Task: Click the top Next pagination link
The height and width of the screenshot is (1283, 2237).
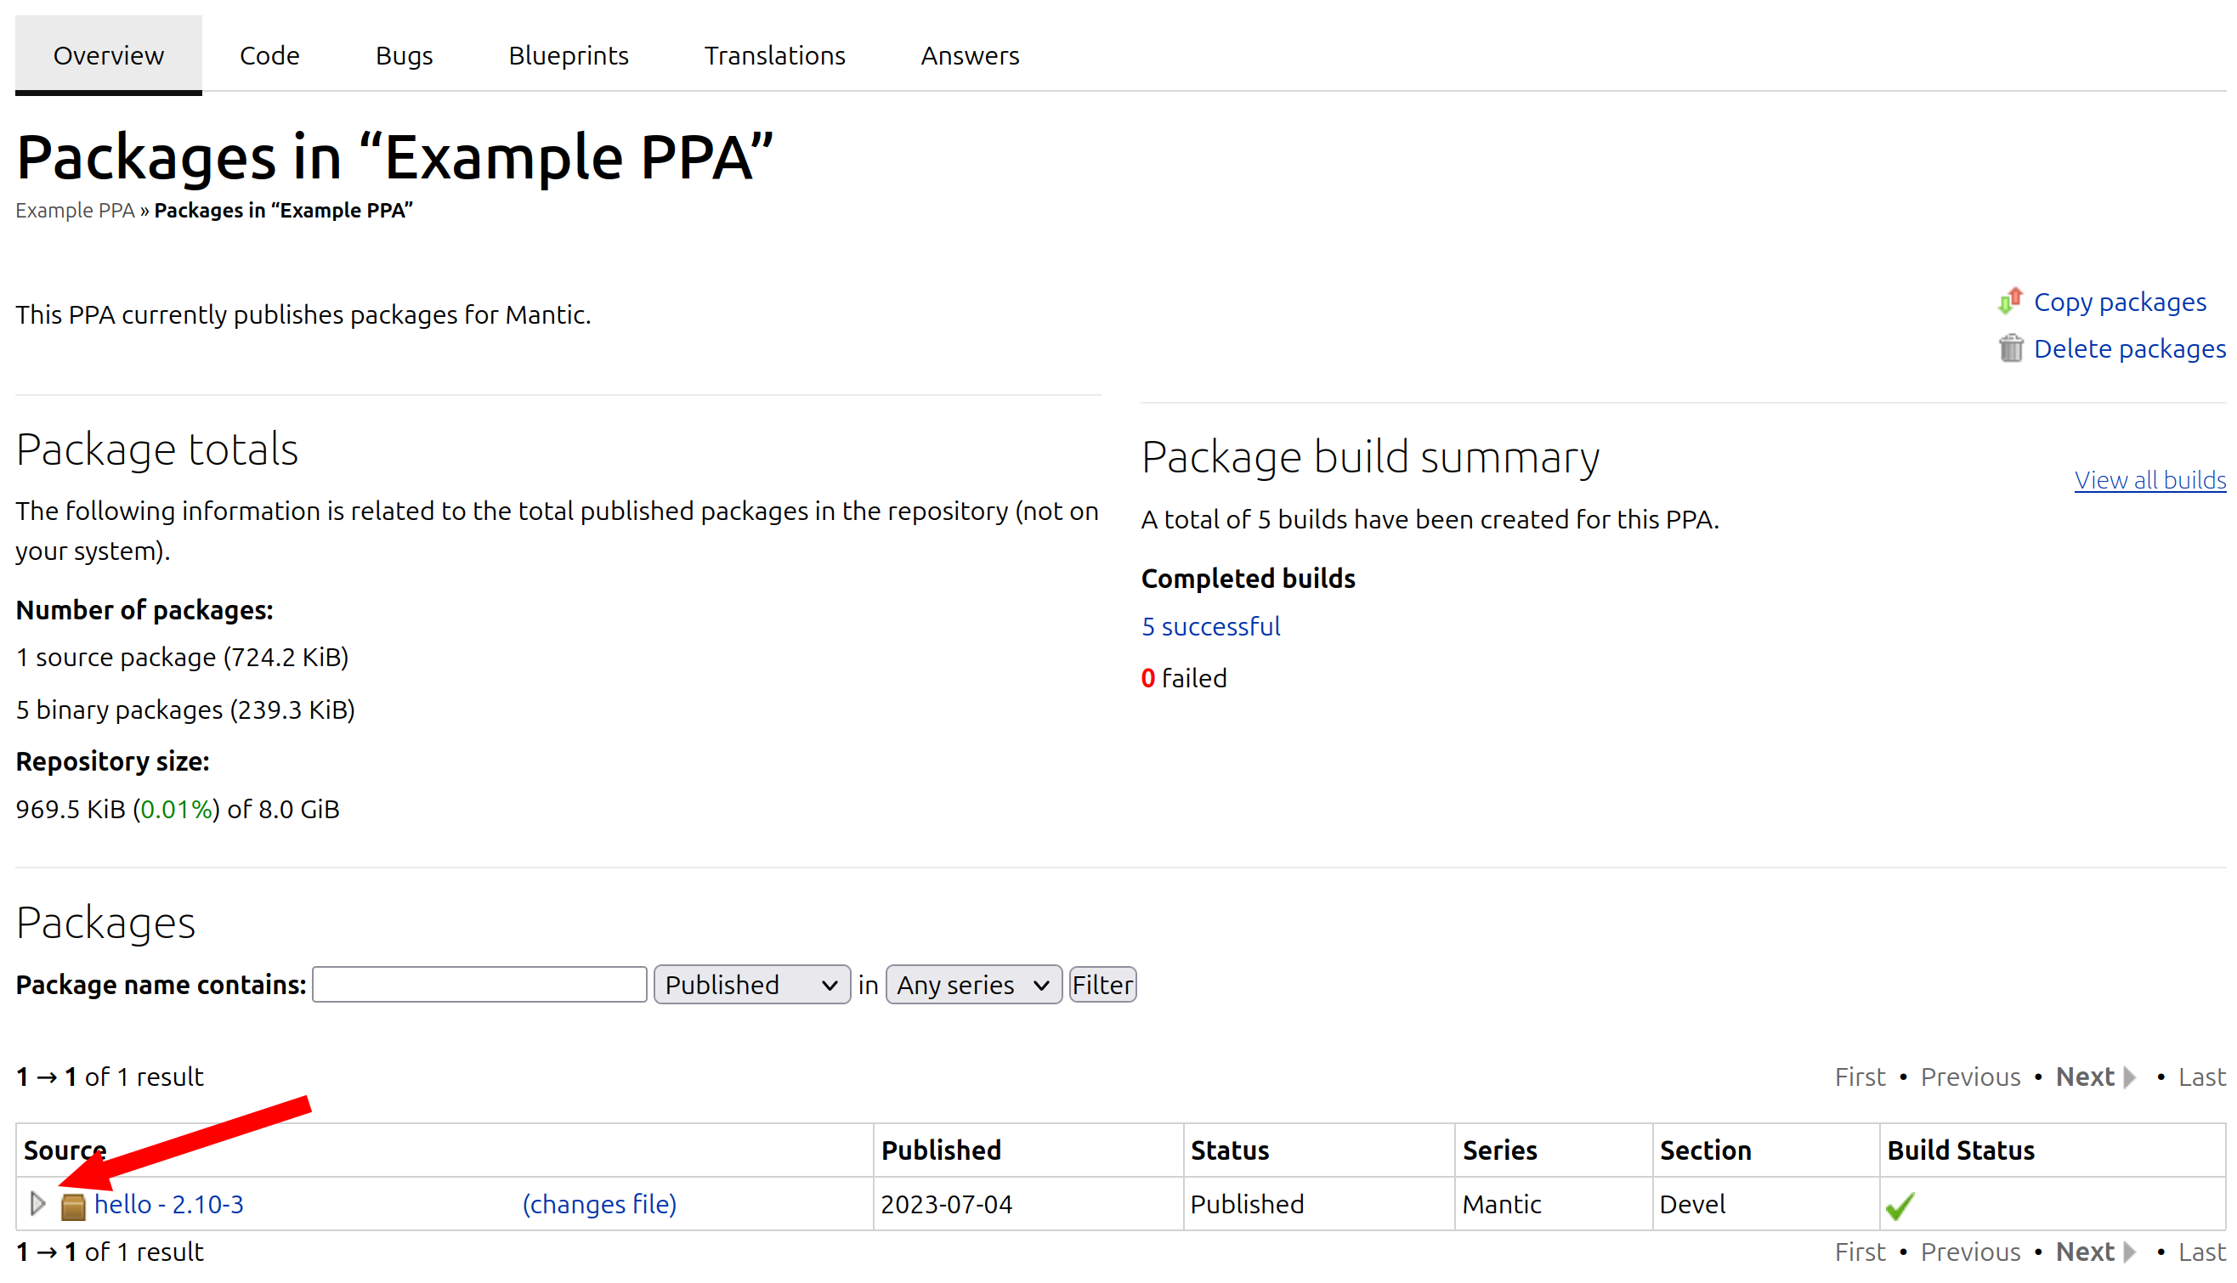Action: (x=2094, y=1077)
